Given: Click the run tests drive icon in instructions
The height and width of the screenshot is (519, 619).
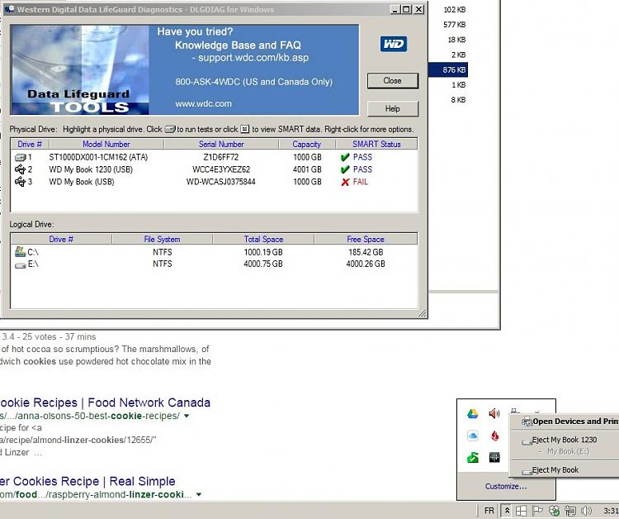Looking at the screenshot, I should pos(170,129).
